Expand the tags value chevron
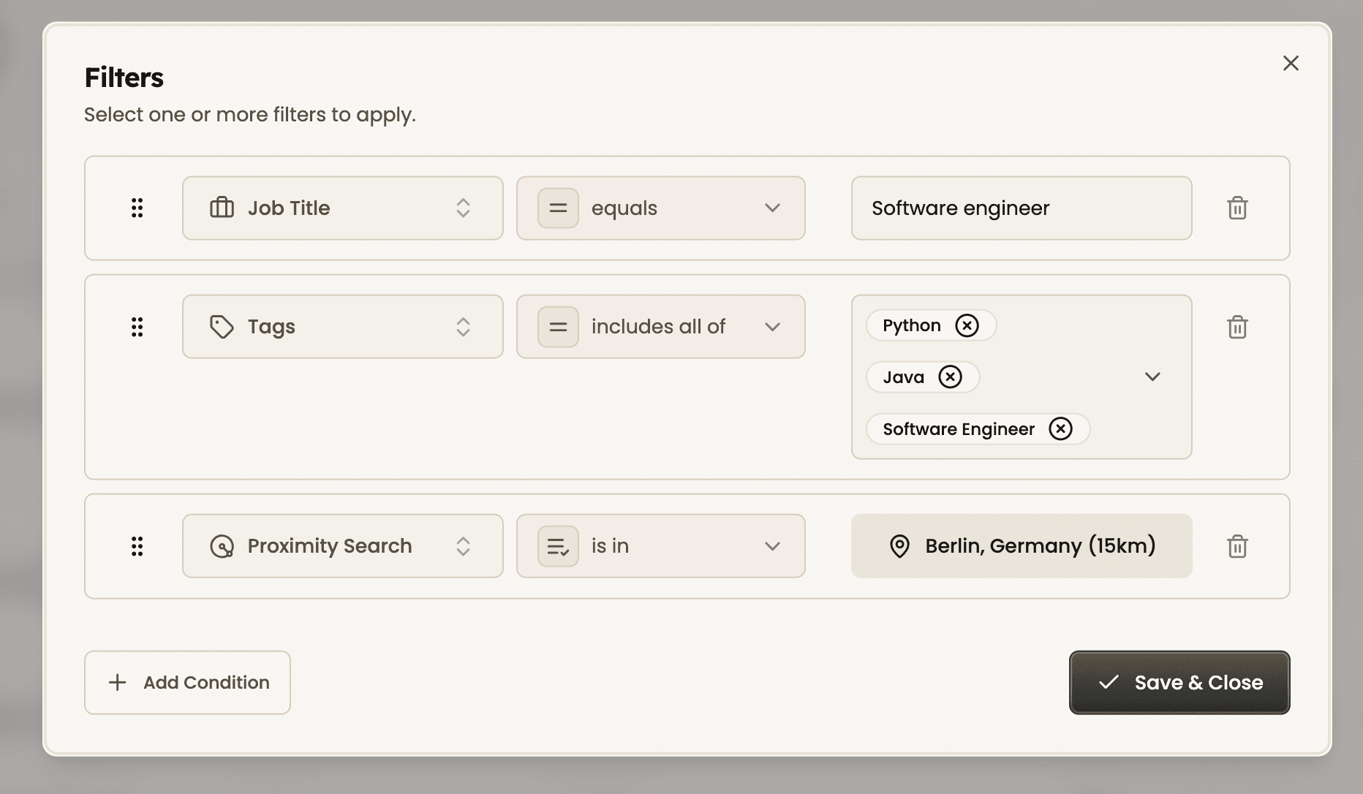 click(x=1152, y=377)
